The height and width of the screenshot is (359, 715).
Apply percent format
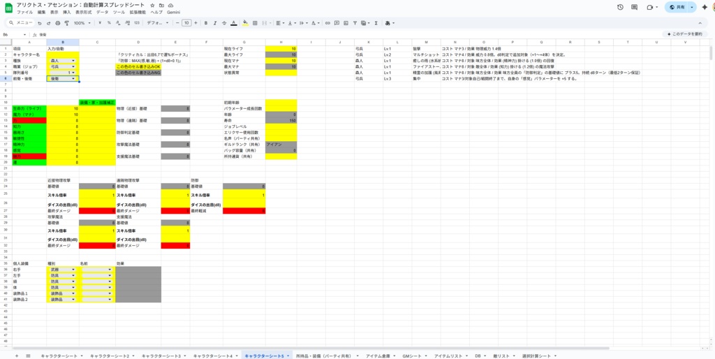(109, 23)
